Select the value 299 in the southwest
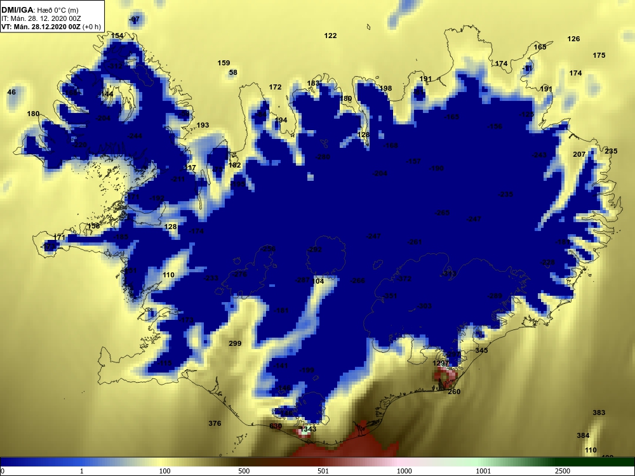Image resolution: width=635 pixels, height=476 pixels. (235, 343)
